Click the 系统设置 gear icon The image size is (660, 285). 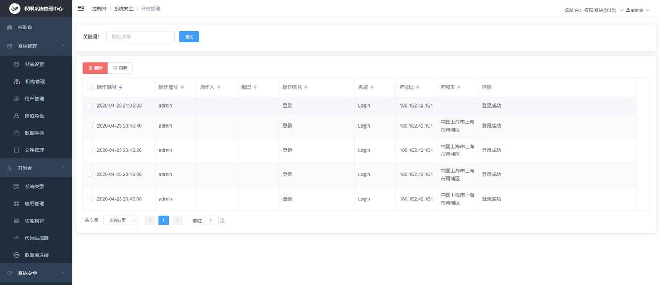16,65
